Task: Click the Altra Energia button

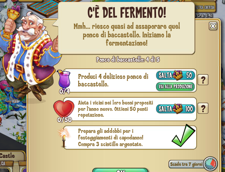Action: point(205,7)
